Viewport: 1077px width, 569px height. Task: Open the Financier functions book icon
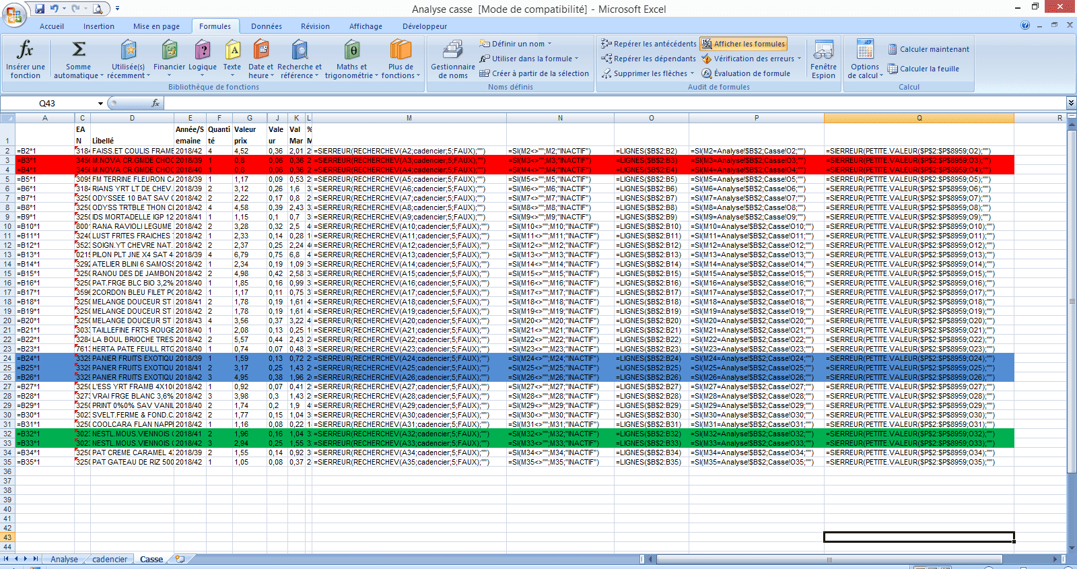tap(170, 50)
